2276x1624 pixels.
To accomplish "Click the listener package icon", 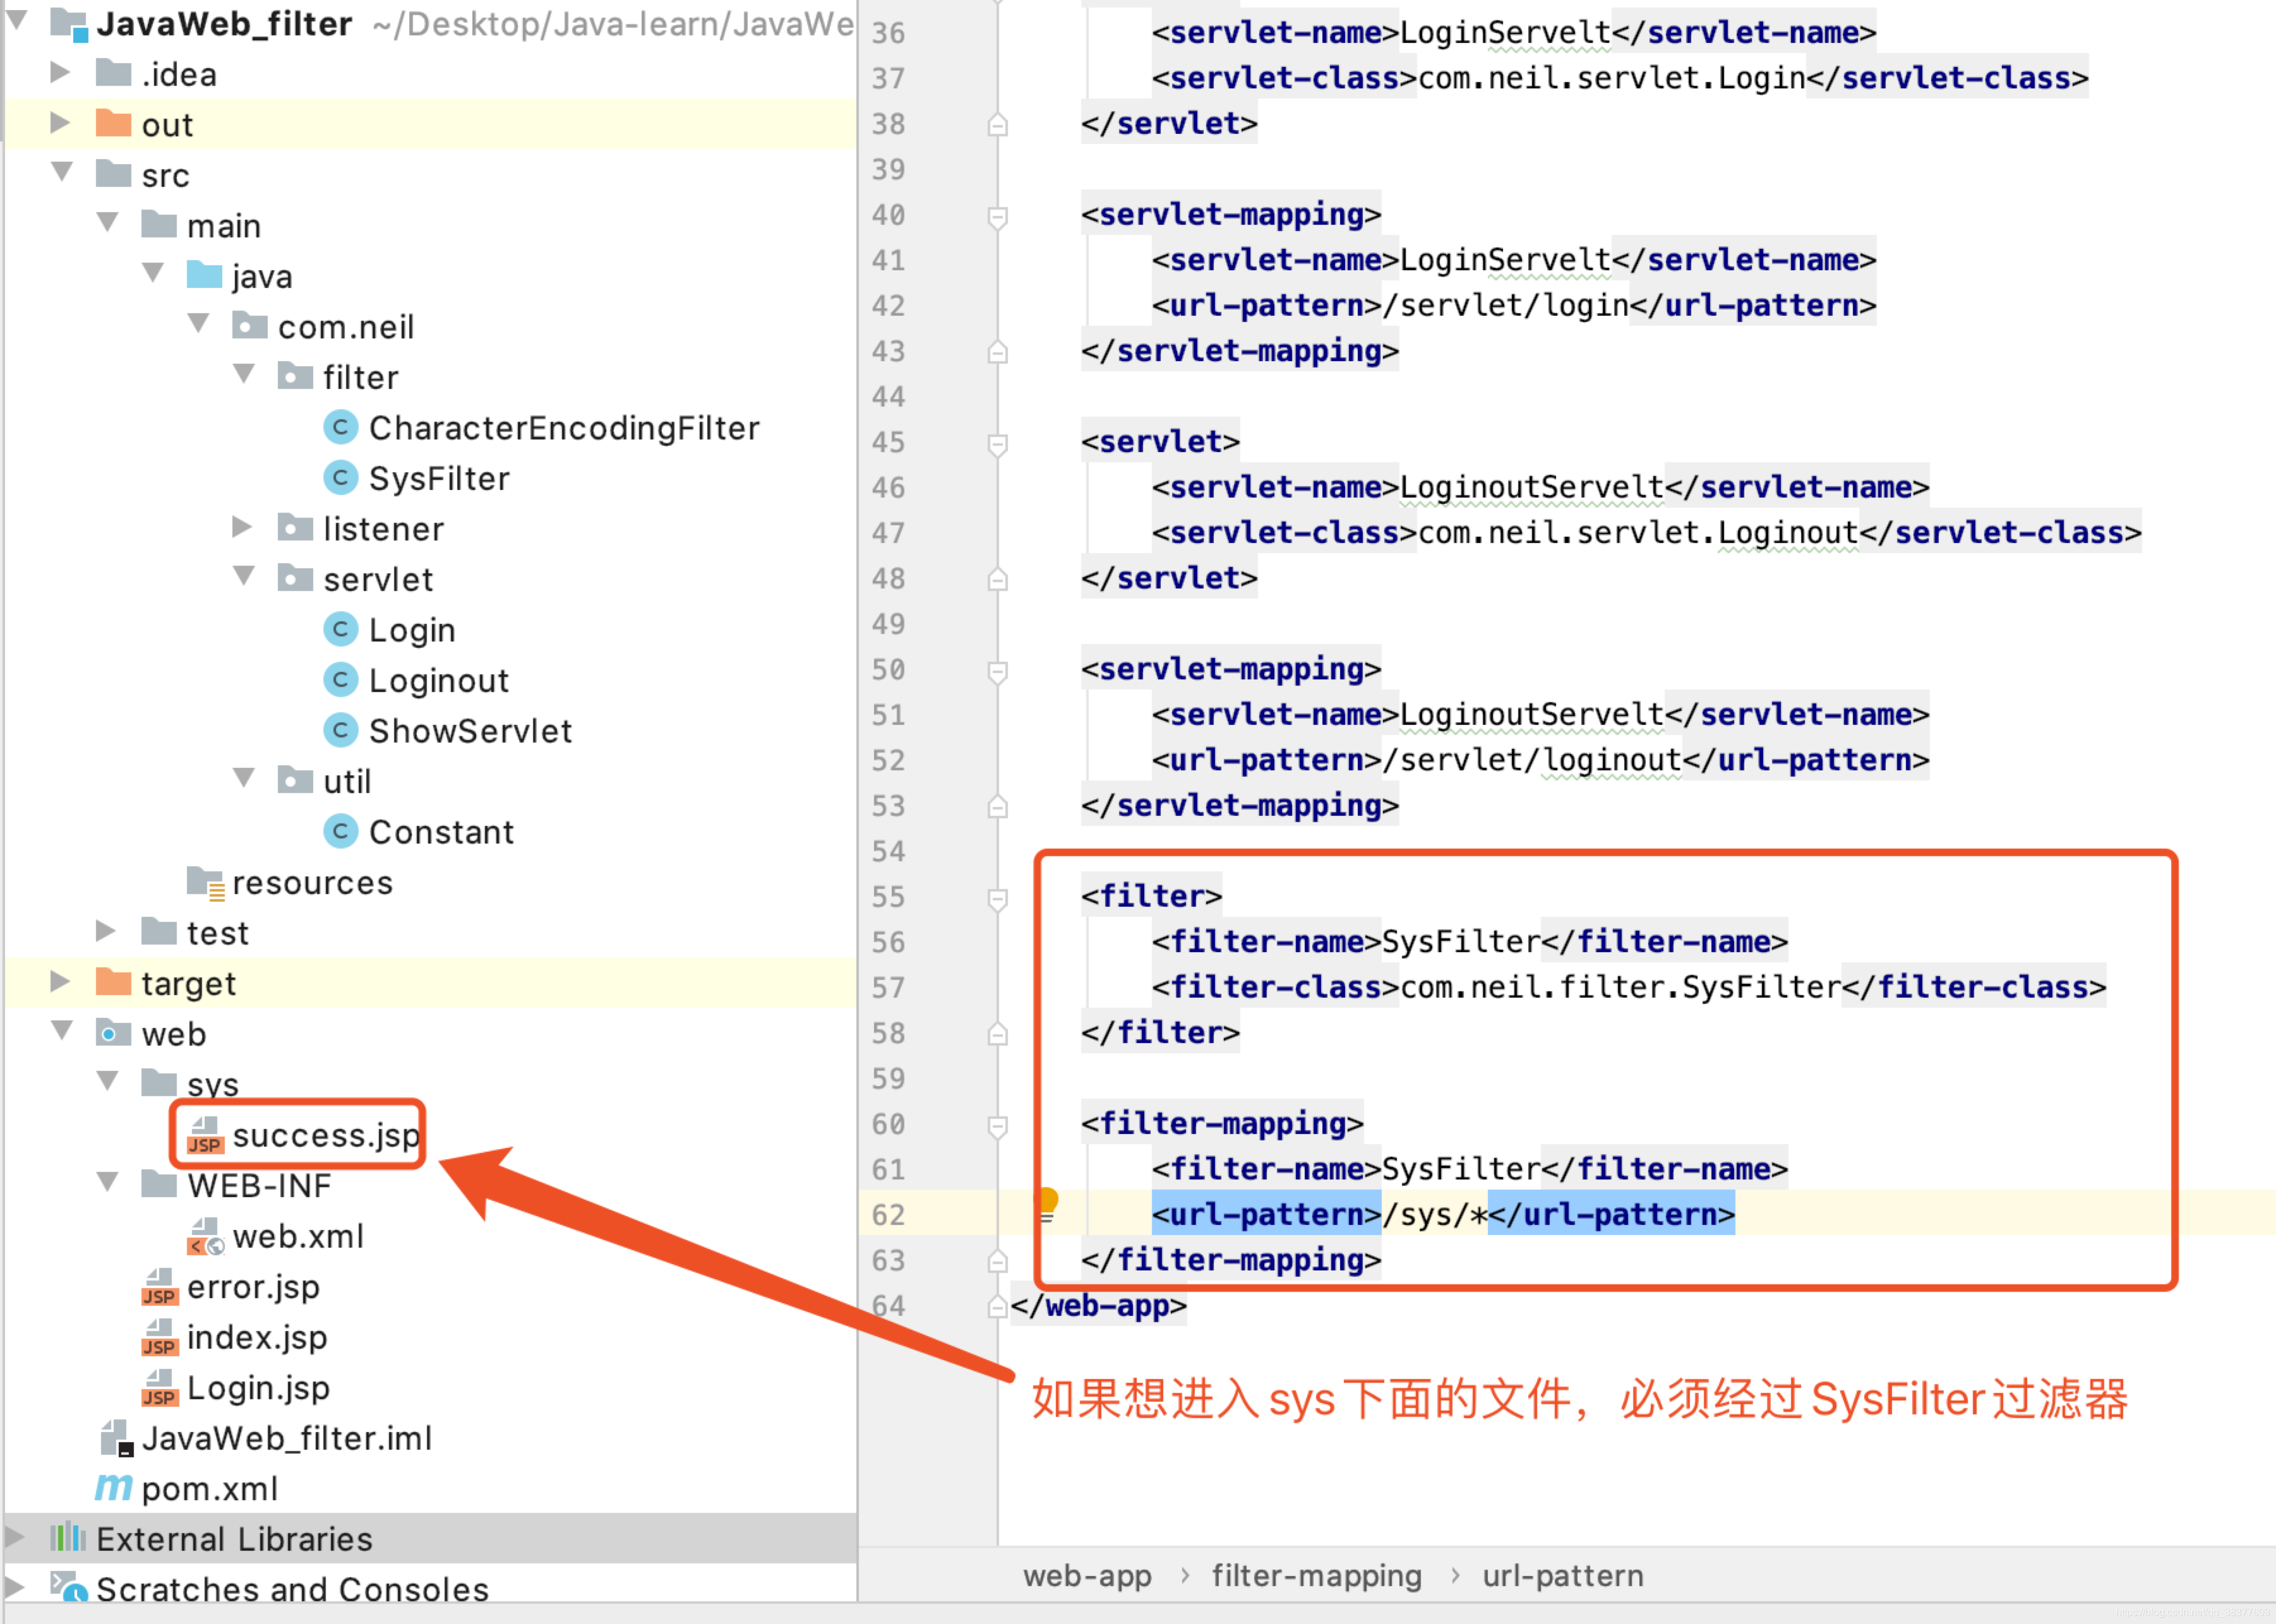I will 295,527.
